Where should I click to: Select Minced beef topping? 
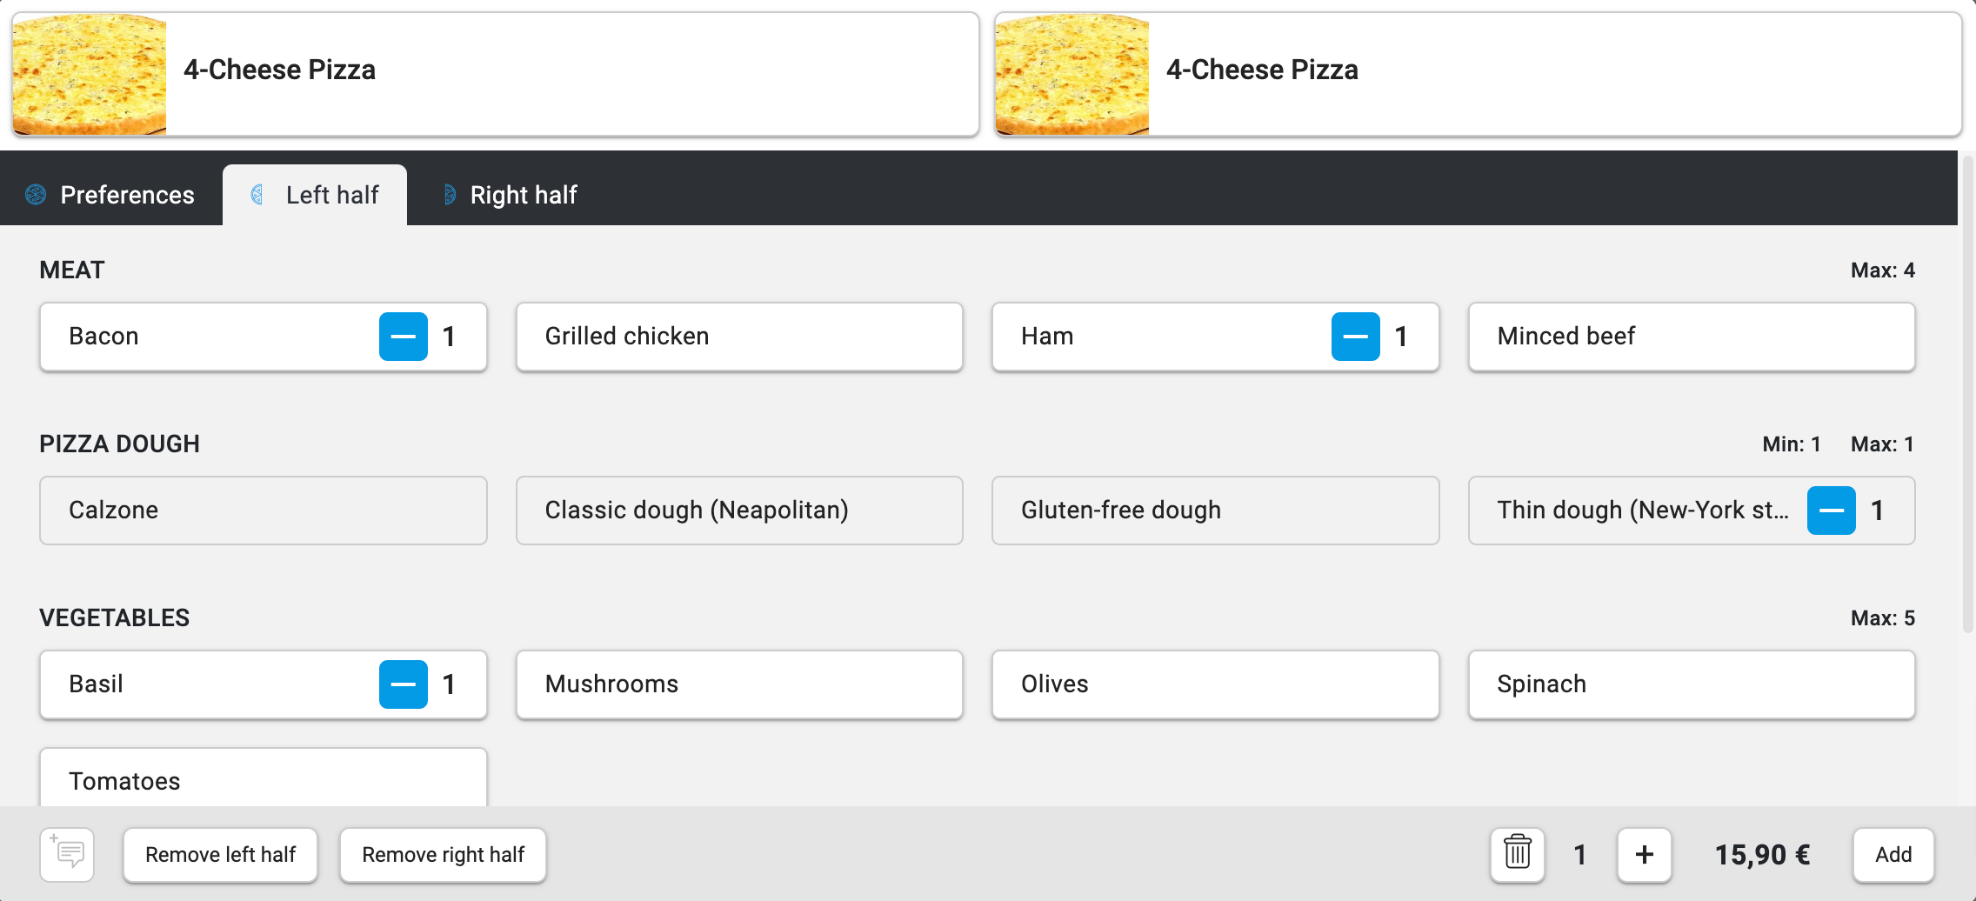1691,337
